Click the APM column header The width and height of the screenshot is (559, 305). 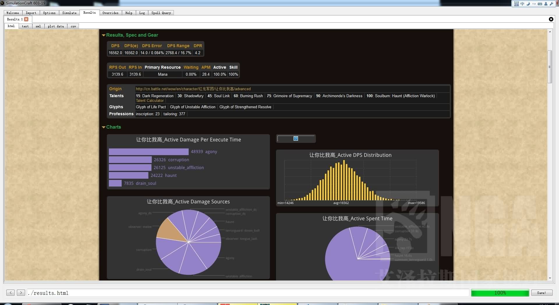[206, 67]
